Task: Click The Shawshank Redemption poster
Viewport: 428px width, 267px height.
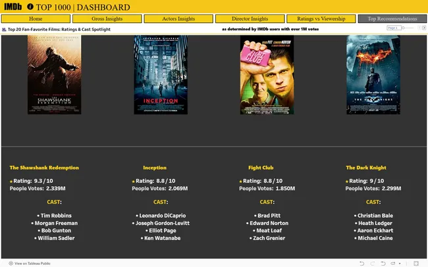Action: (x=54, y=74)
